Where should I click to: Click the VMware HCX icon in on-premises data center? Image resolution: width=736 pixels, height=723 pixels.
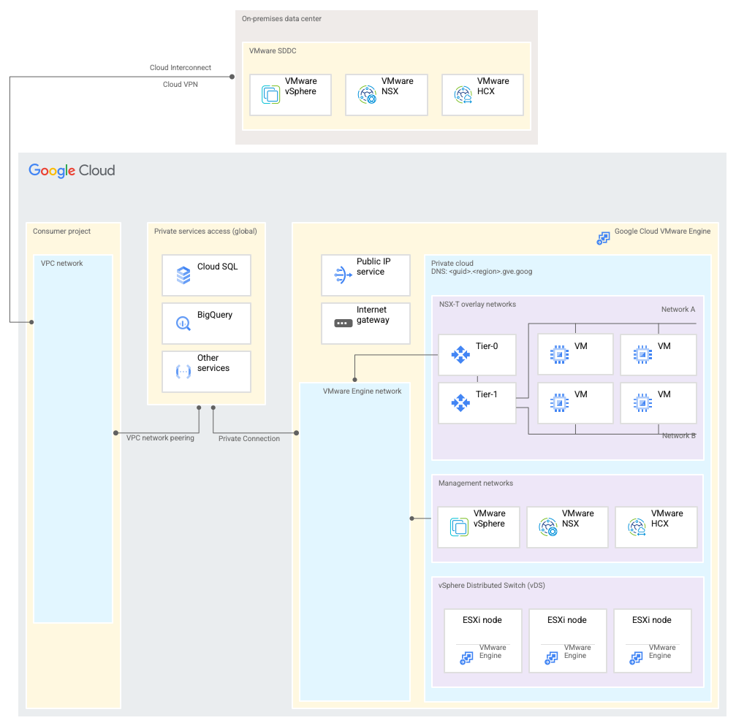pyautogui.click(x=462, y=94)
